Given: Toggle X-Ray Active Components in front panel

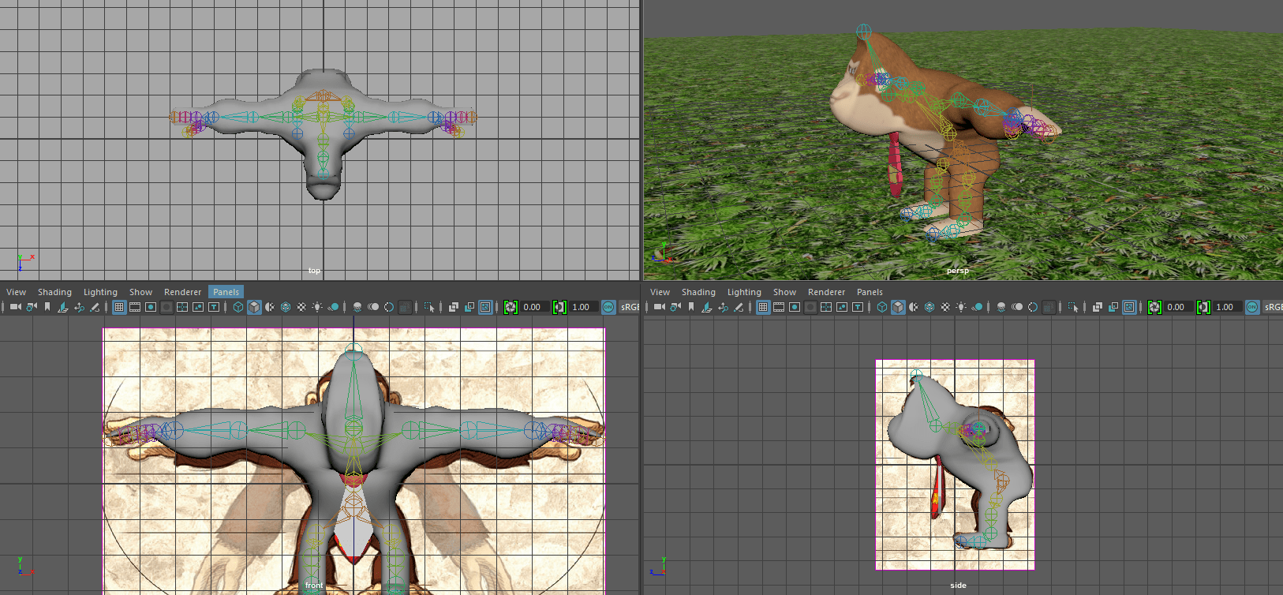Looking at the screenshot, I should pos(469,307).
